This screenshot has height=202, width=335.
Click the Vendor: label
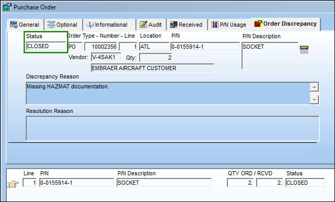pyautogui.click(x=78, y=58)
